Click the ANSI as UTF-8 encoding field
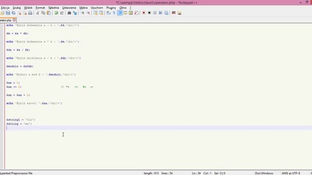The height and width of the screenshot is (175, 312). click(291, 173)
